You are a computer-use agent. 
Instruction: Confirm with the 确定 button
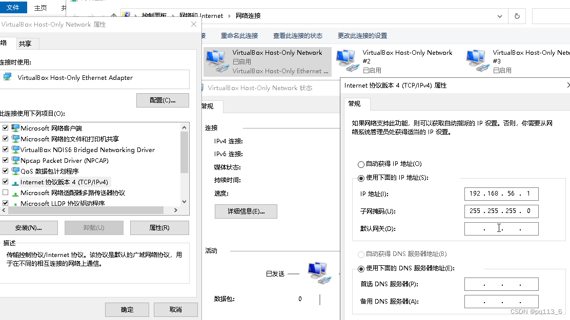click(x=127, y=309)
